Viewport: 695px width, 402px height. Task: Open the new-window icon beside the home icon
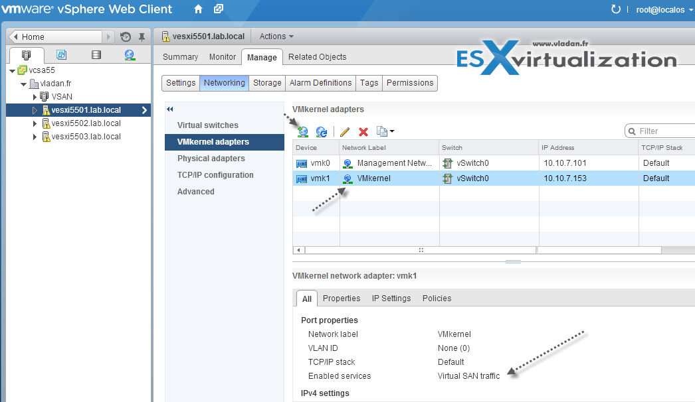219,9
